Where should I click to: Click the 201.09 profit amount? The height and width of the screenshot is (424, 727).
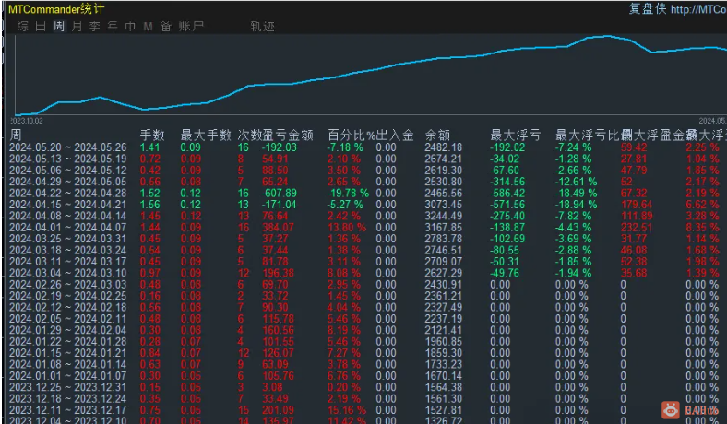(x=279, y=410)
